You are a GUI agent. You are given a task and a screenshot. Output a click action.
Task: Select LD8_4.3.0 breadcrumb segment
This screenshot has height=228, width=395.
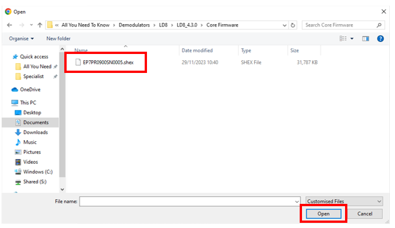point(187,25)
